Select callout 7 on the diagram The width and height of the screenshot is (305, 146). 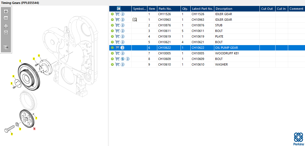point(36,118)
